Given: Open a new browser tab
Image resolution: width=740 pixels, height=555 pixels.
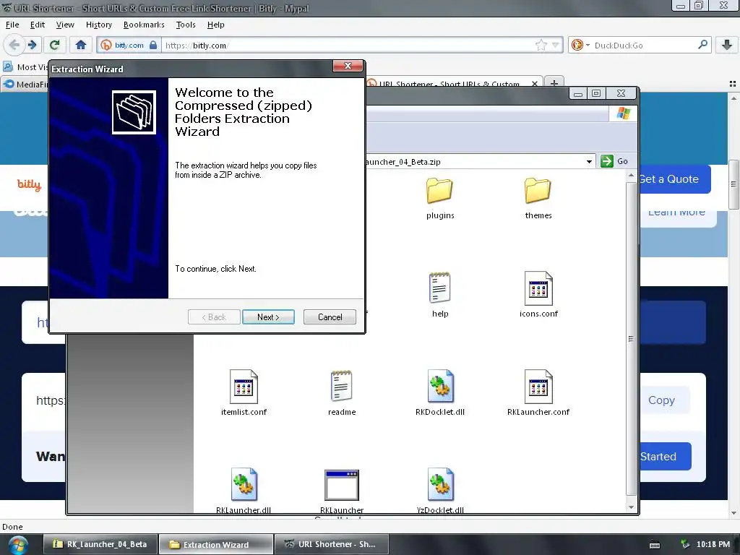Looking at the screenshot, I should click(x=554, y=83).
